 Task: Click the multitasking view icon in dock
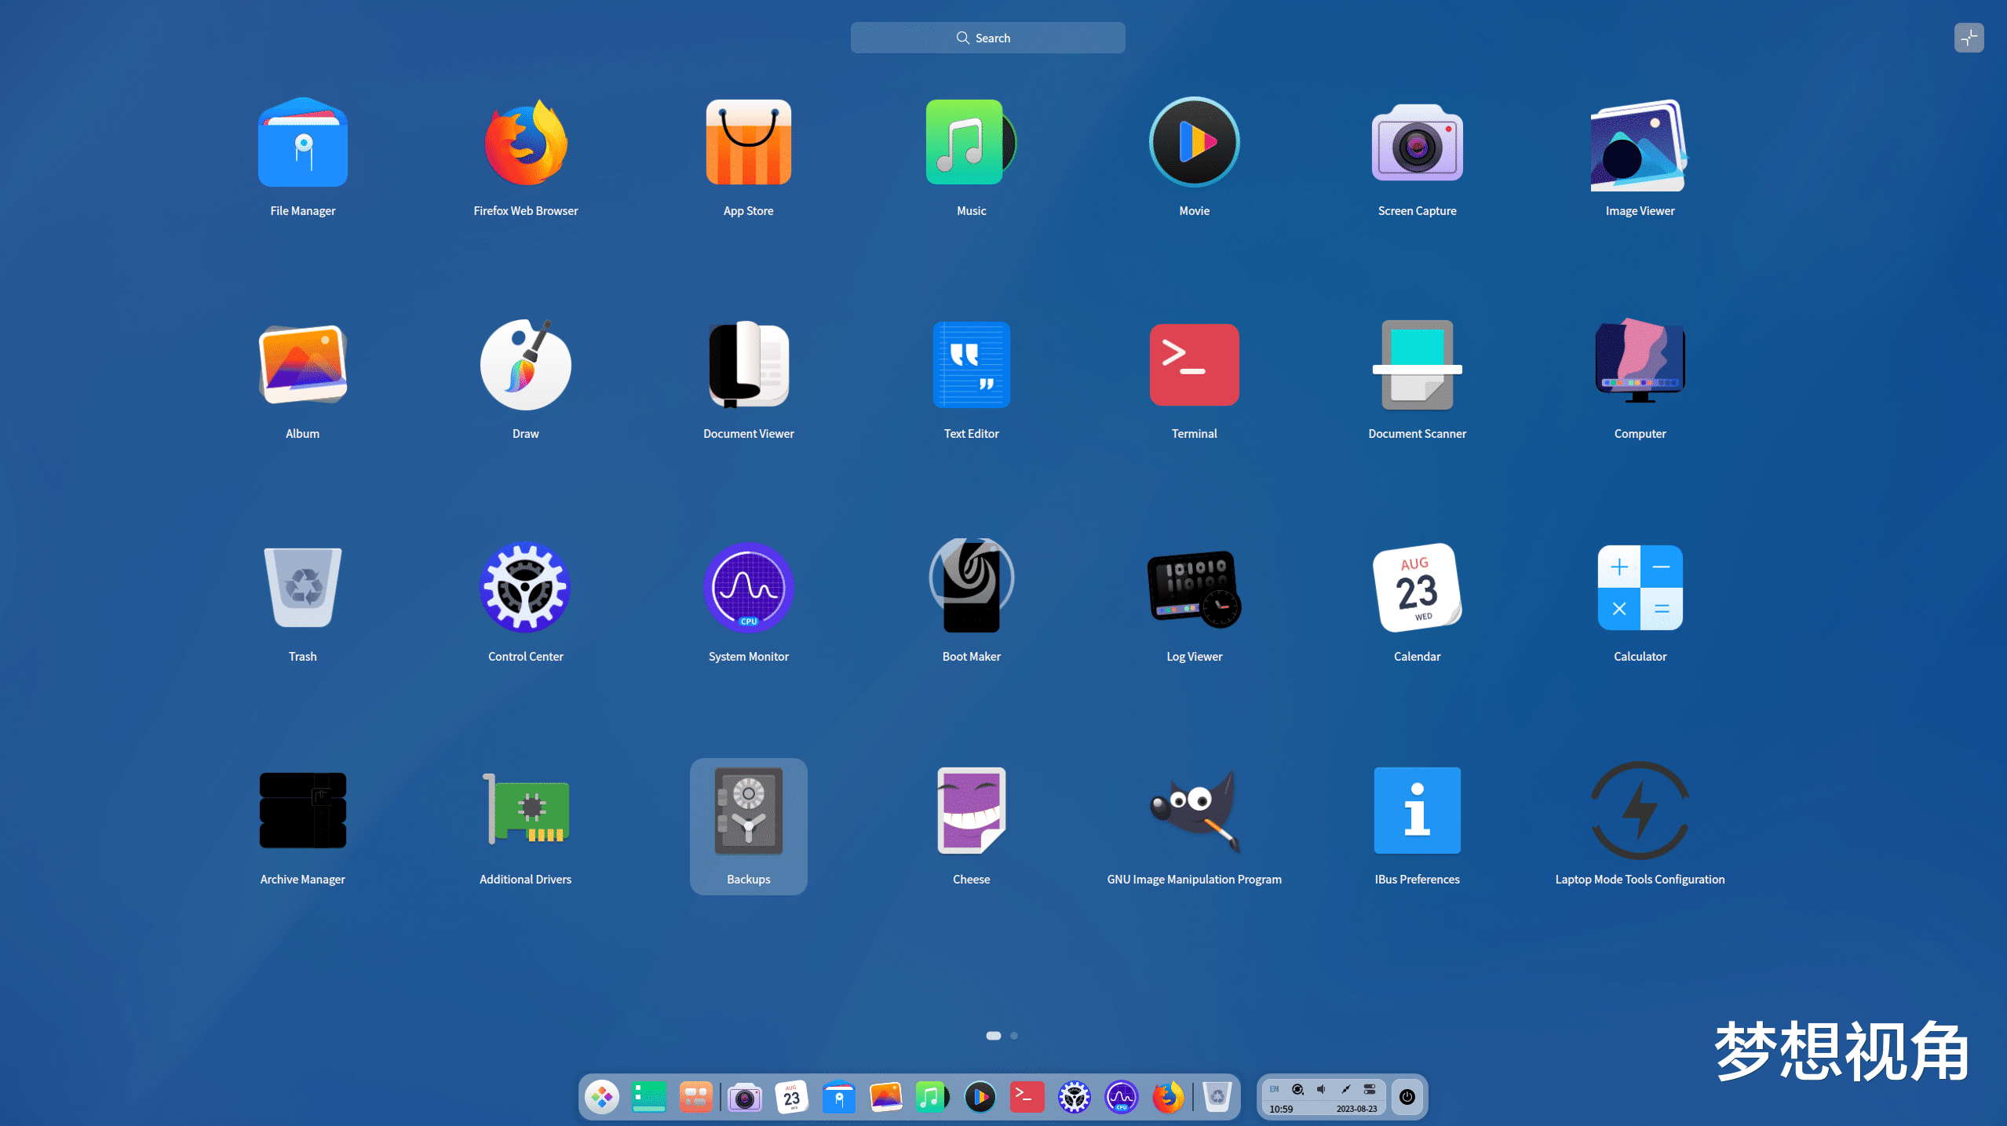(696, 1097)
